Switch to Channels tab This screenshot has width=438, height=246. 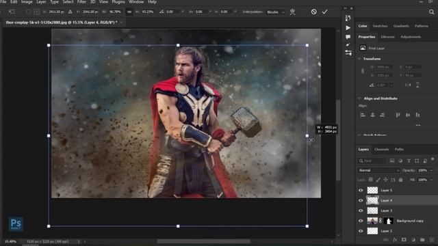click(x=382, y=150)
